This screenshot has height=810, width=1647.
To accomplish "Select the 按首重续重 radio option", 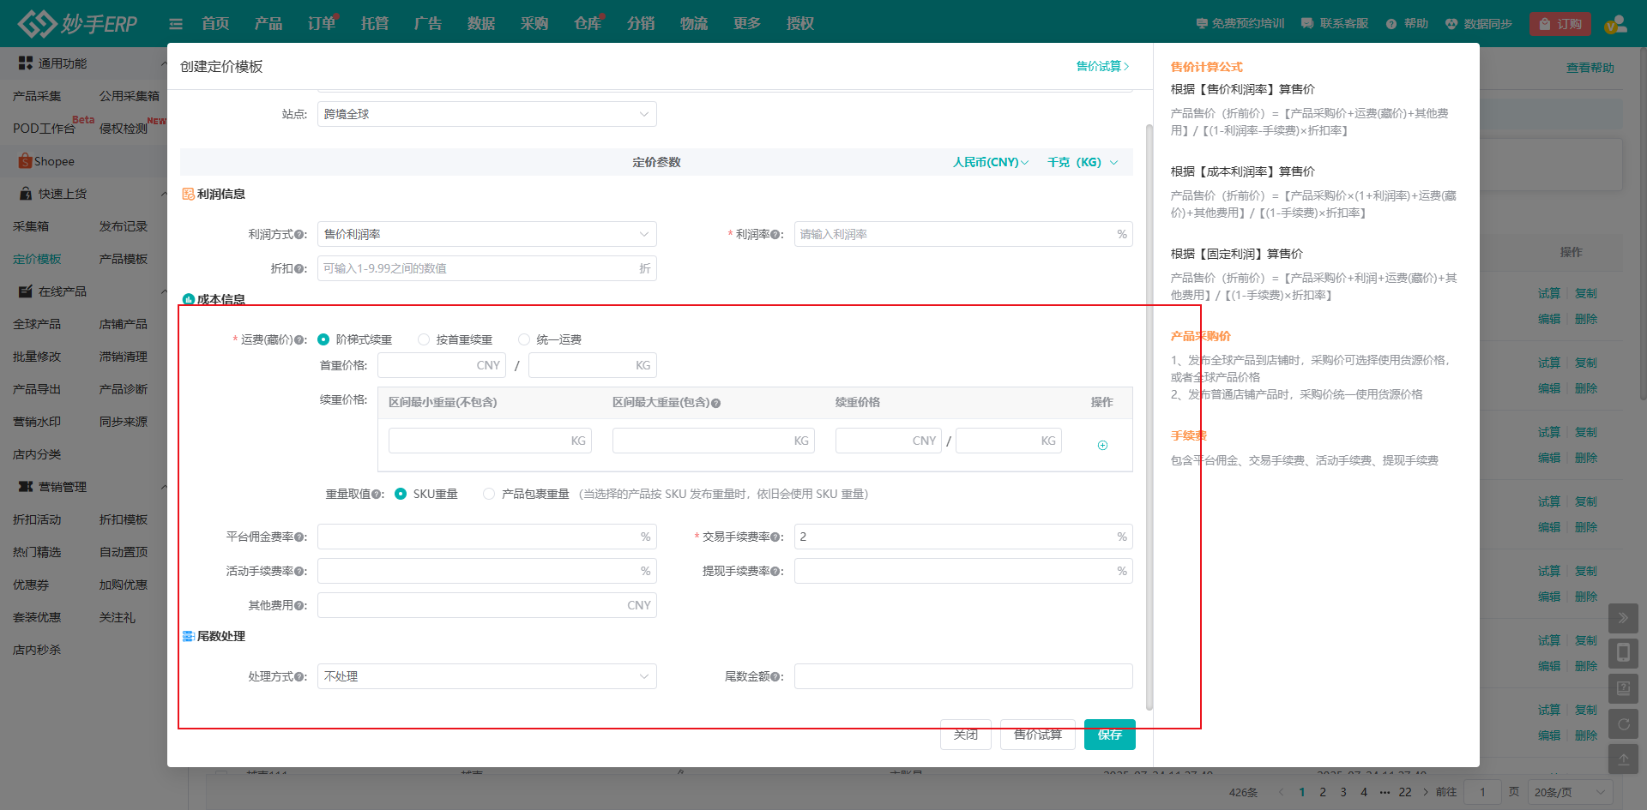I will tap(424, 339).
